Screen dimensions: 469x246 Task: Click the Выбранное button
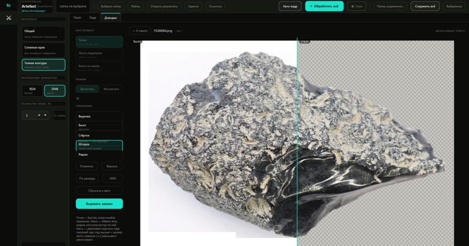pos(454,6)
